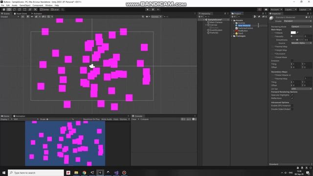The height and width of the screenshot is (176, 313).
Task: Toggle hidden packages visibility in Project
Action: (x=265, y=17)
